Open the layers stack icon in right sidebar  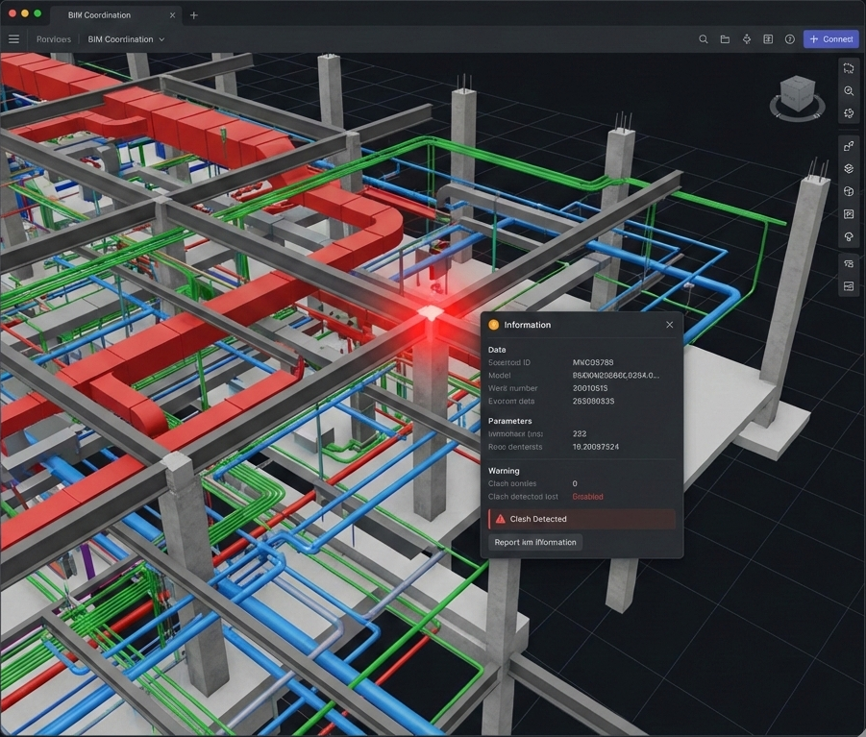[x=849, y=169]
